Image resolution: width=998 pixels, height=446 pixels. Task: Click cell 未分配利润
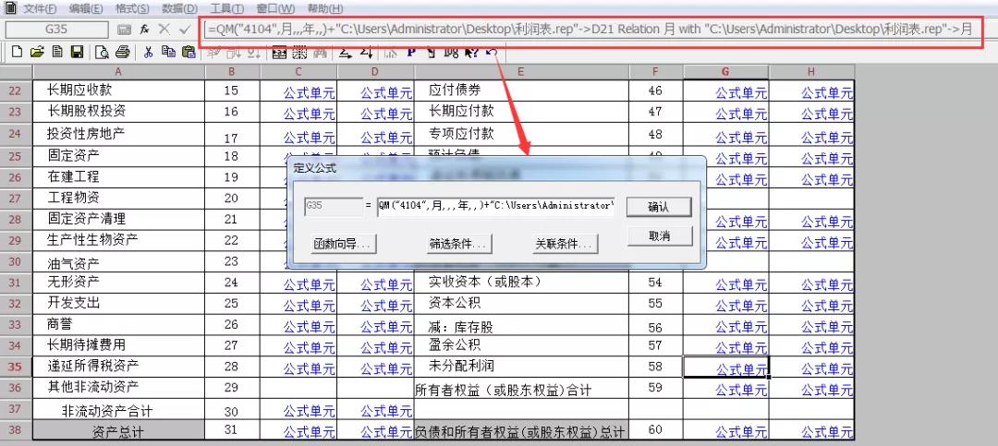(521, 367)
